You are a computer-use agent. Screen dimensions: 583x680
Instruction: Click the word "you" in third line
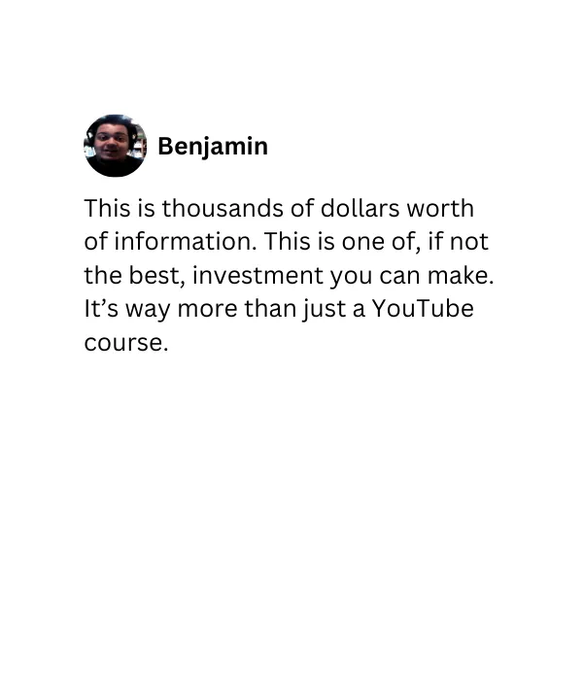(351, 278)
